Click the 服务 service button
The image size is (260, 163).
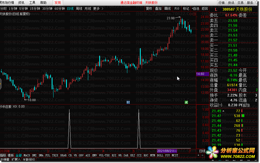pos(250,3)
